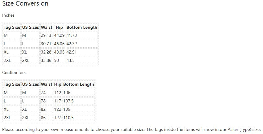This screenshot has height=134, width=263.
Task: Select the 48.03 hip cell
Action: (59, 52)
